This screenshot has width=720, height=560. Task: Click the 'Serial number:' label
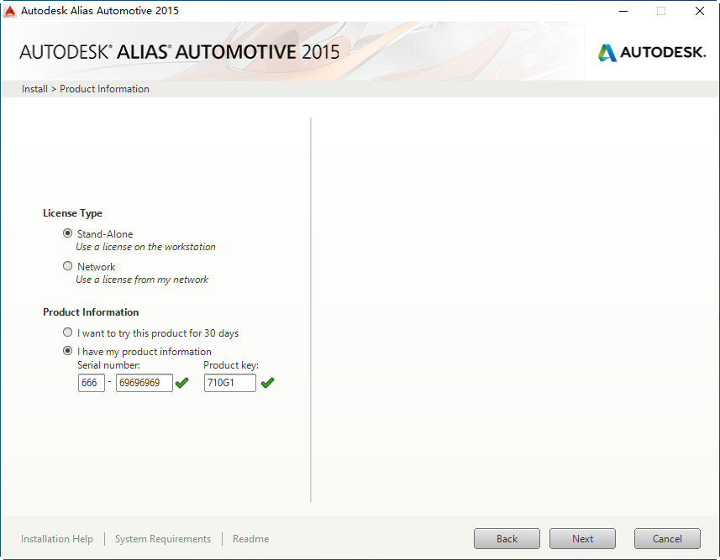pyautogui.click(x=109, y=365)
